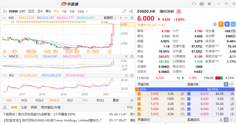Open indicator bar settings gear
This screenshot has height=124, width=236.
coord(132,100)
